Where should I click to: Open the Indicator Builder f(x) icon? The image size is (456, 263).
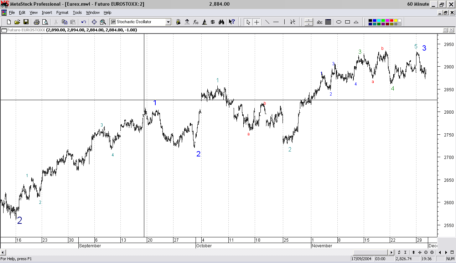tap(196, 22)
